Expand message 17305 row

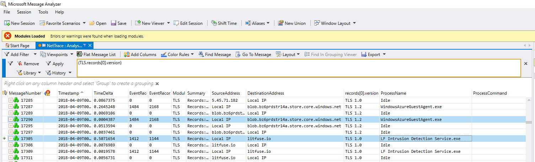click(x=11, y=139)
